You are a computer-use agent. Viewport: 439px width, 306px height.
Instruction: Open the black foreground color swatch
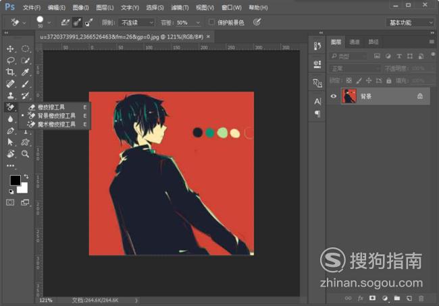(15, 180)
